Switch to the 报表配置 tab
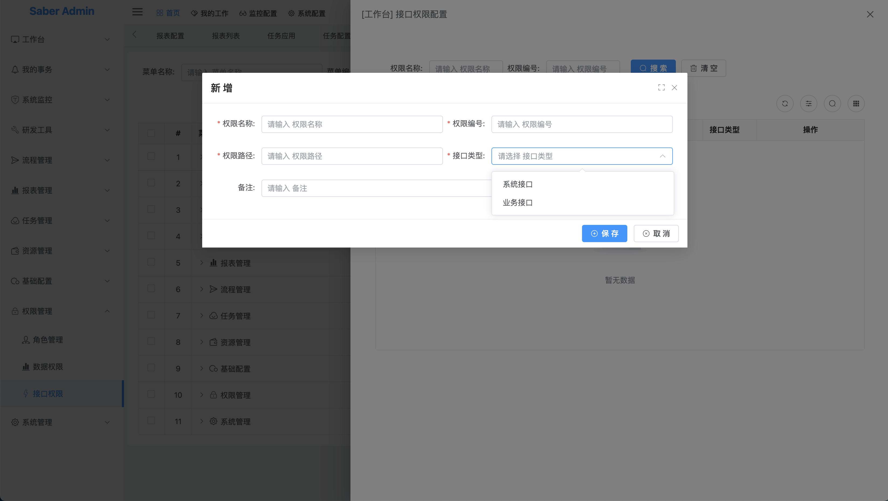Viewport: 888px width, 501px height. [170, 36]
